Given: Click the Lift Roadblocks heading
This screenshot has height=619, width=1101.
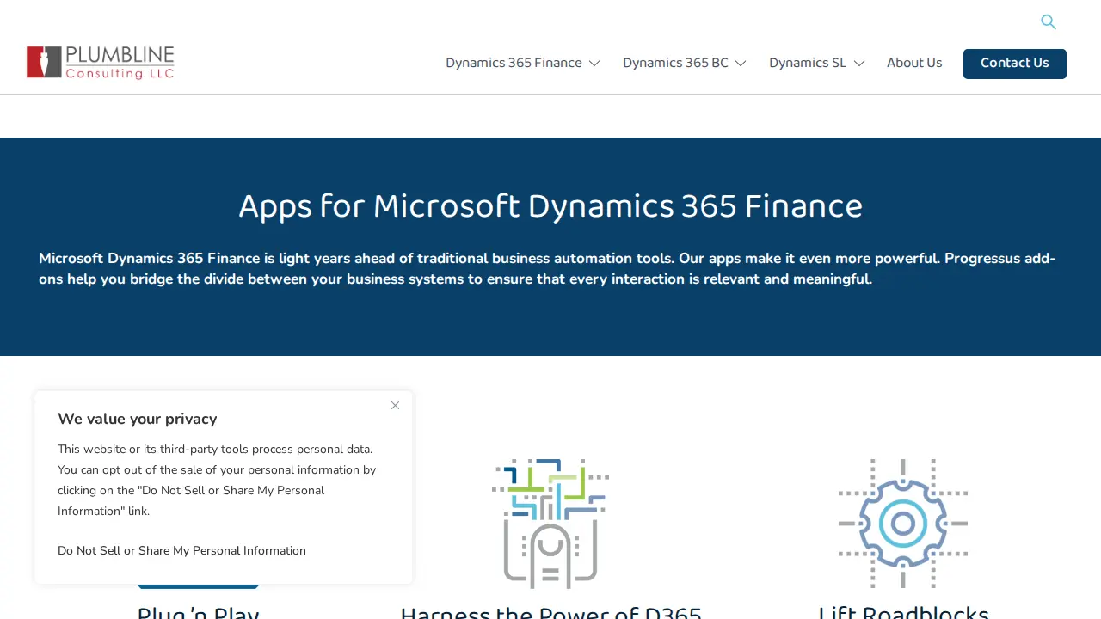Looking at the screenshot, I should 903,612.
